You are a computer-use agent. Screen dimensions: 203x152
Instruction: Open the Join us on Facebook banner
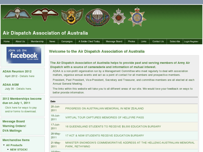point(24,55)
